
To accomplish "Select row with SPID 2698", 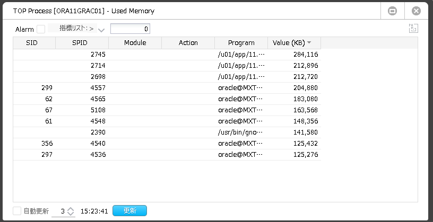I will tap(167, 77).
